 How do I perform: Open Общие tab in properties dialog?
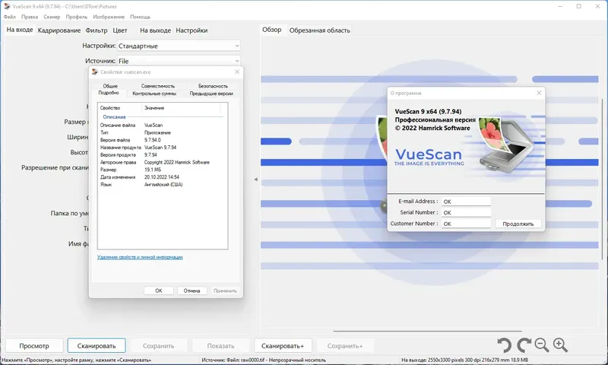(x=110, y=86)
